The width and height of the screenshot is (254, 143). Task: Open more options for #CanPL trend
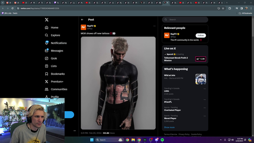pos(205,100)
